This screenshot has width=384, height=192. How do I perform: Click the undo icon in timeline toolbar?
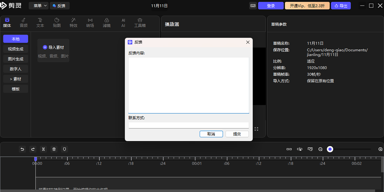[22, 149]
